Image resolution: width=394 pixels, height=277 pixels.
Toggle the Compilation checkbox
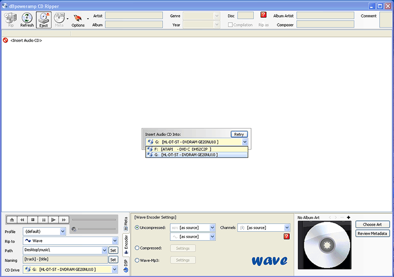coord(230,25)
